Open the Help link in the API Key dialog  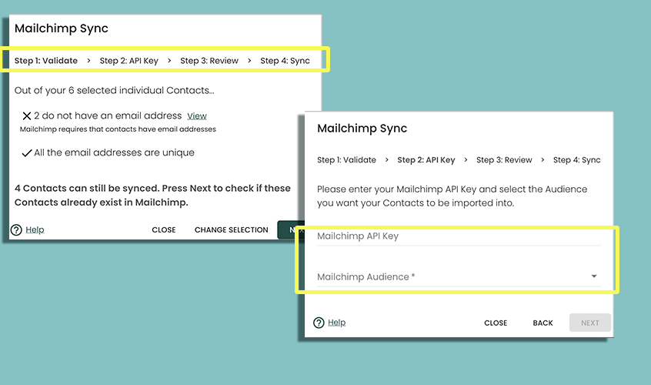(336, 323)
